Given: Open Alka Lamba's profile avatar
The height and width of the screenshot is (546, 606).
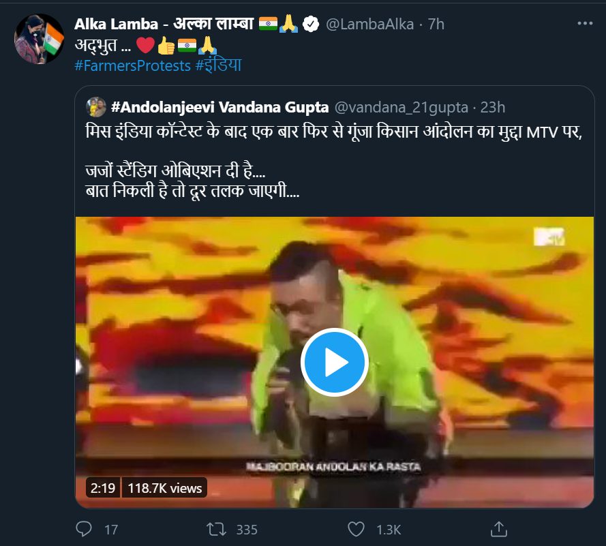Looking at the screenshot, I should tap(39, 39).
